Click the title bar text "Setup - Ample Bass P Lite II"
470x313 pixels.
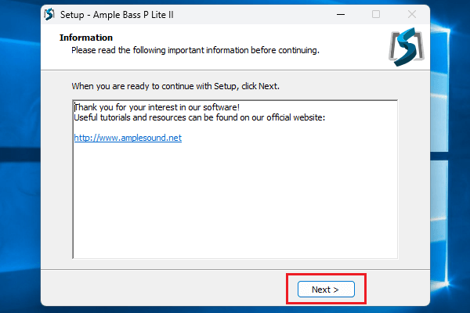point(113,14)
